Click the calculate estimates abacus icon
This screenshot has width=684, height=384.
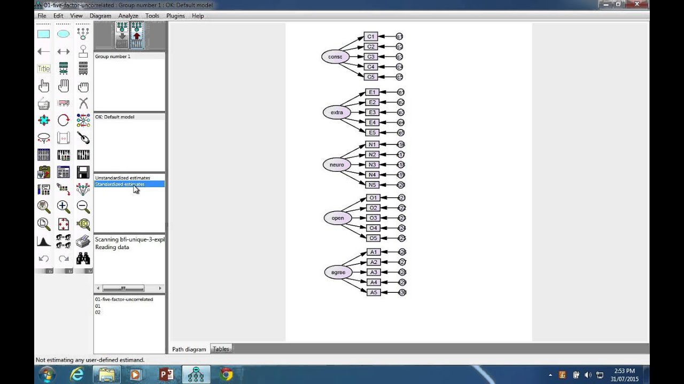click(x=83, y=155)
